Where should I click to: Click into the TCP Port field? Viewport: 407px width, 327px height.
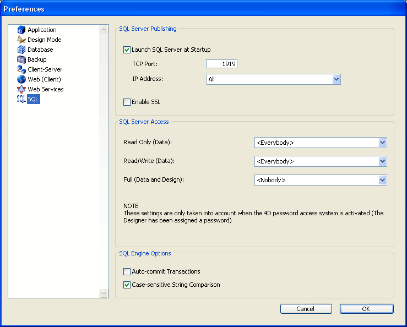click(x=221, y=64)
